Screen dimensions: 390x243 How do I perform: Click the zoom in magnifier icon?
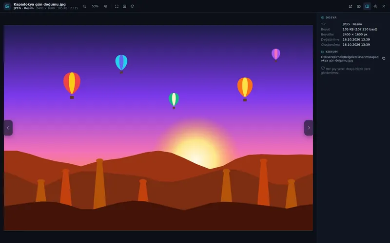tap(106, 6)
